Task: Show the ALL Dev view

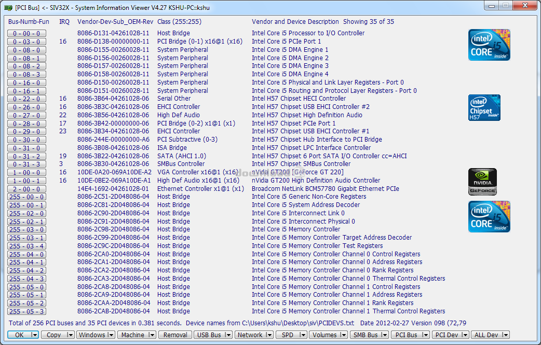Action: point(486,335)
